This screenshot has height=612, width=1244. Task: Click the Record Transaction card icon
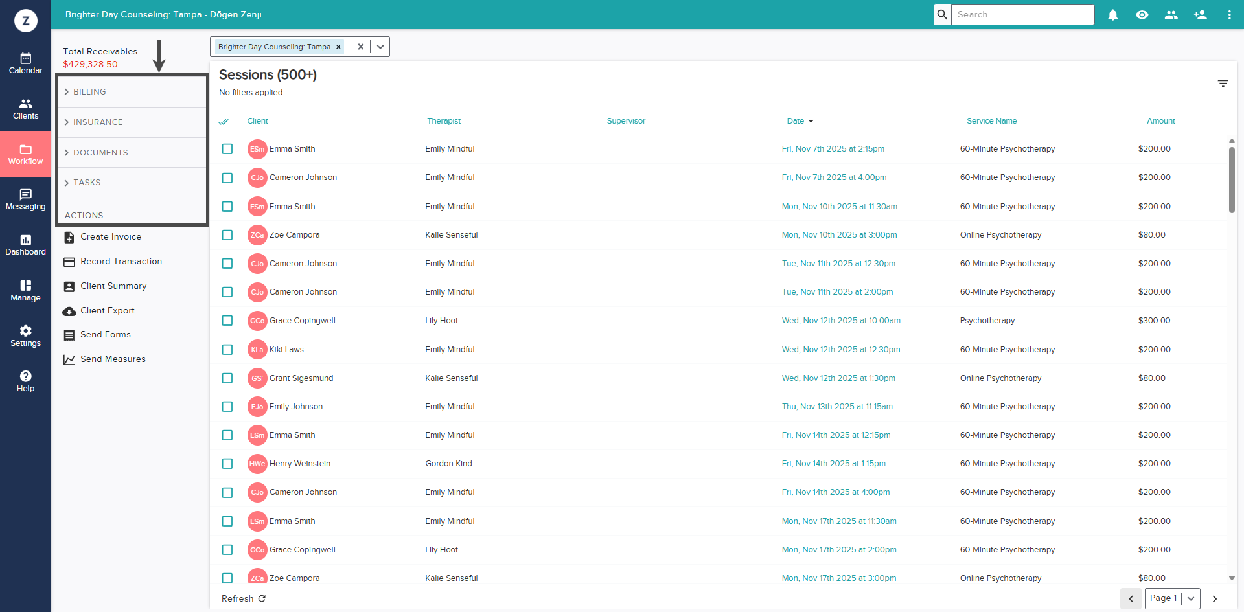[x=69, y=262]
